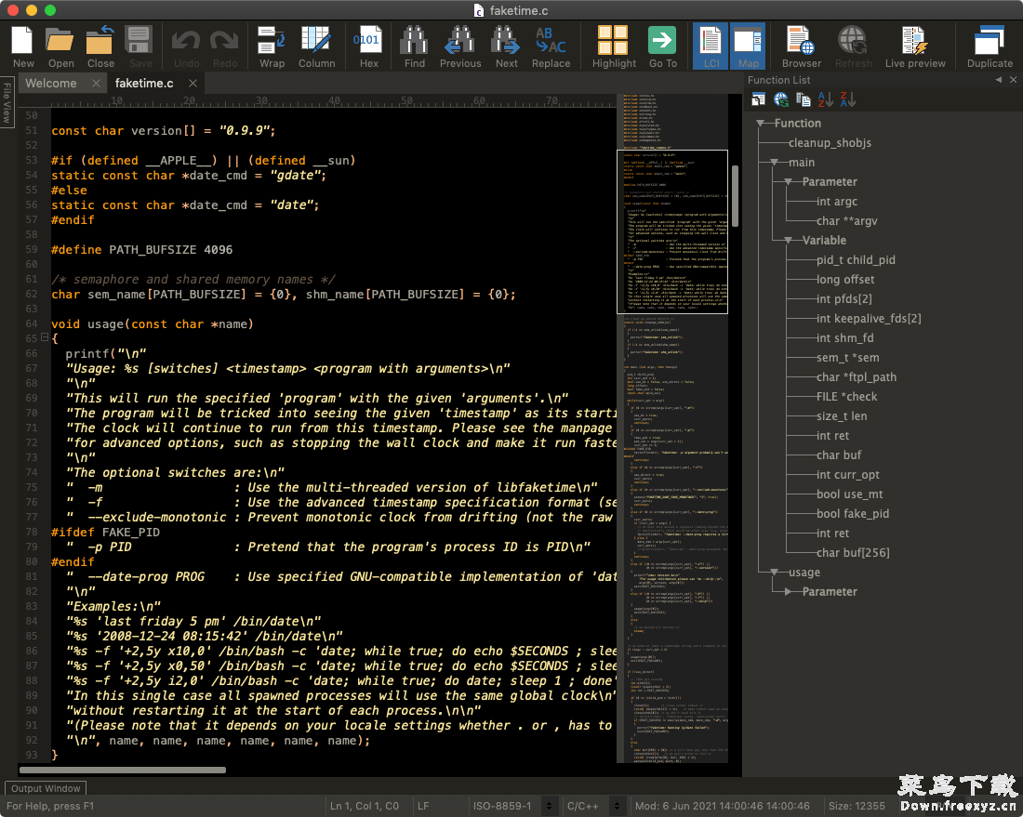Collapse the main function node
Screen dimensions: 1023x817
774,163
